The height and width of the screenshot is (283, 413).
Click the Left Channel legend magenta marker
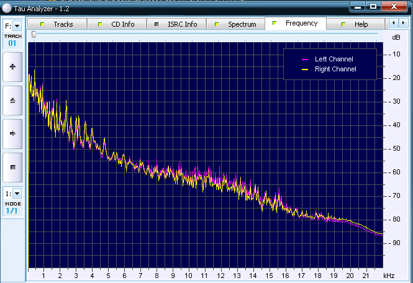click(x=305, y=60)
